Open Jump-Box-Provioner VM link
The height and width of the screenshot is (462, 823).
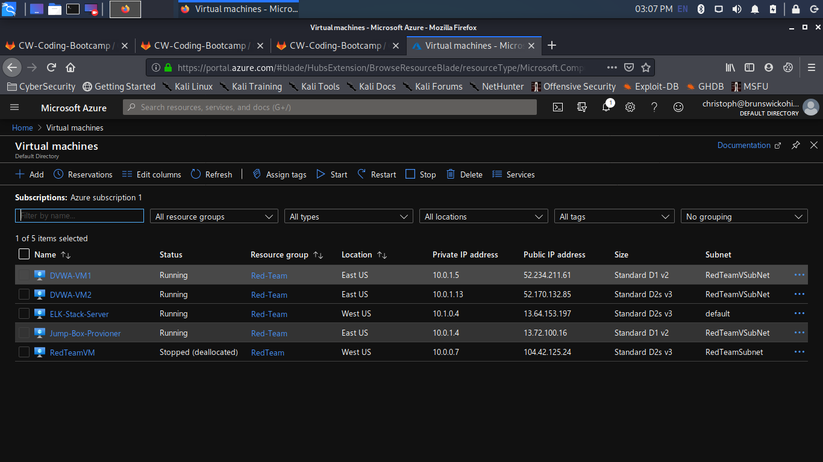[85, 333]
